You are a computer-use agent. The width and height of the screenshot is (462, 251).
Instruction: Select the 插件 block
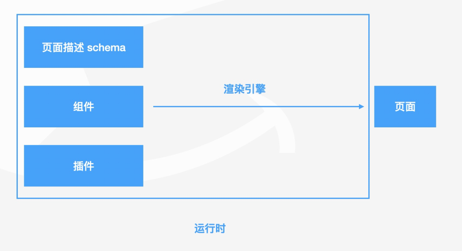click(x=83, y=166)
